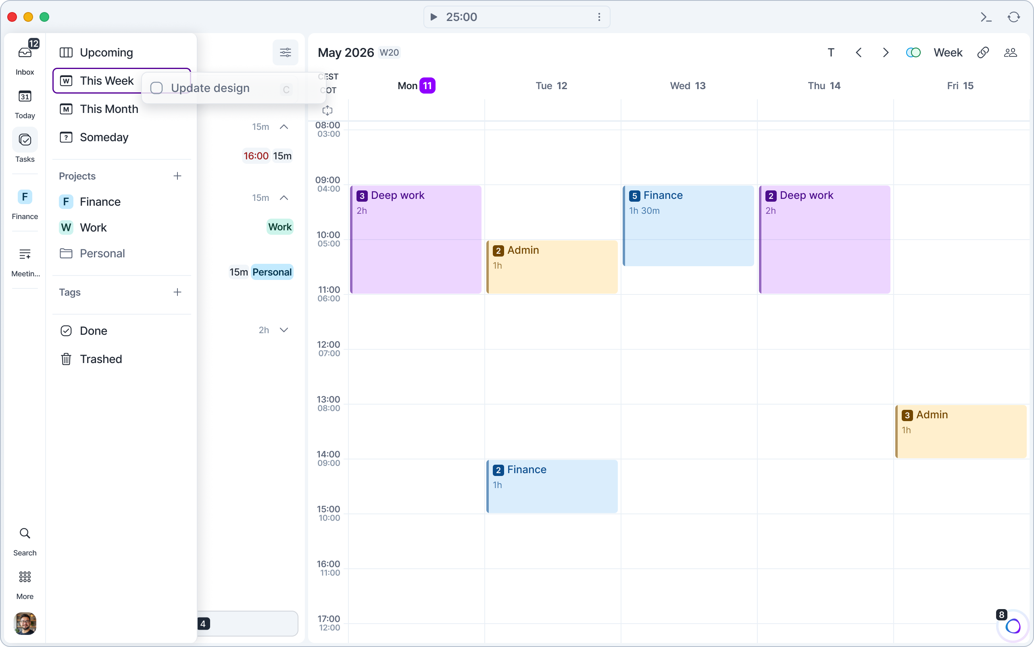The image size is (1034, 647).
Task: Click the Work tag label
Action: point(280,227)
